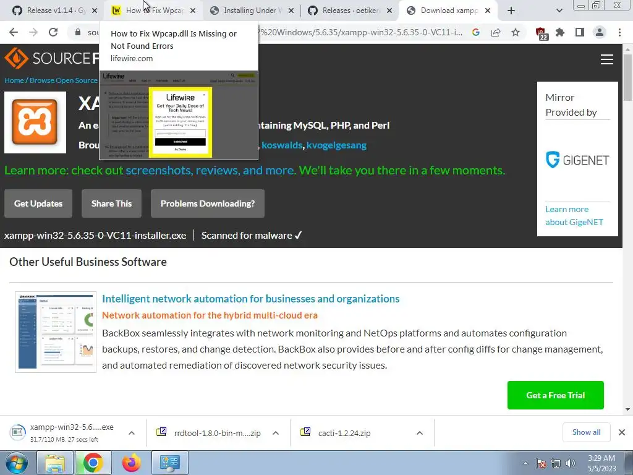Click the SourceForge logo
The height and width of the screenshot is (475, 633).
(51, 58)
